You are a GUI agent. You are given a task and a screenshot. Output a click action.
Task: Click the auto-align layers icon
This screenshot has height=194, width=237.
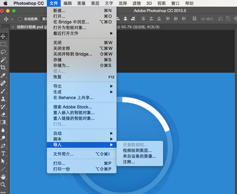194,19
